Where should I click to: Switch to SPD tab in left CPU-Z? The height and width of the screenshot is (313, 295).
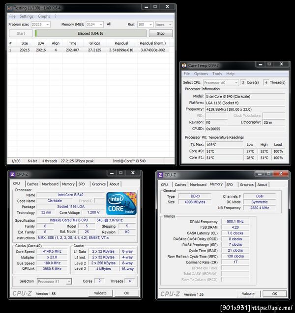click(82, 184)
